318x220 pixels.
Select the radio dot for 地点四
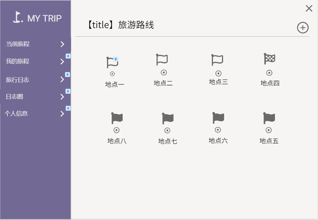269,73
